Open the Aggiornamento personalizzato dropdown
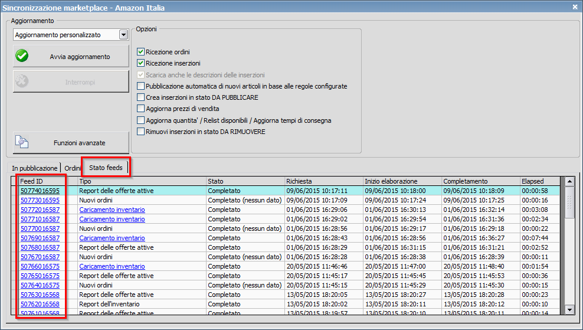This screenshot has width=583, height=330. (123, 35)
